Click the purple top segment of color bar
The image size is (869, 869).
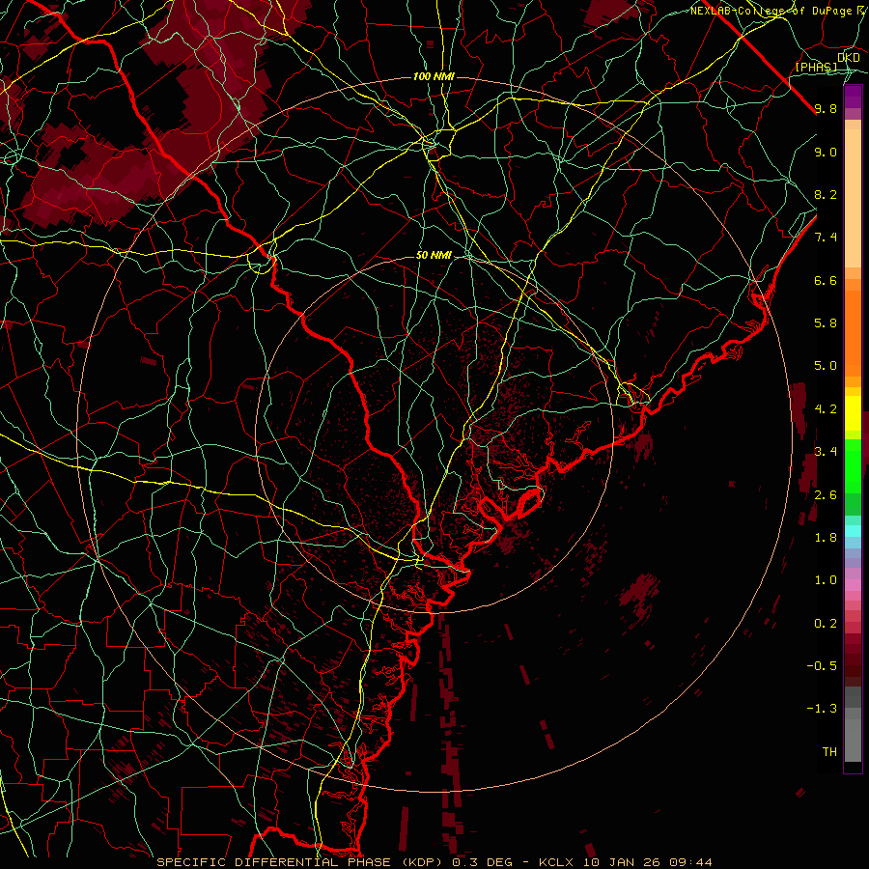coord(853,98)
